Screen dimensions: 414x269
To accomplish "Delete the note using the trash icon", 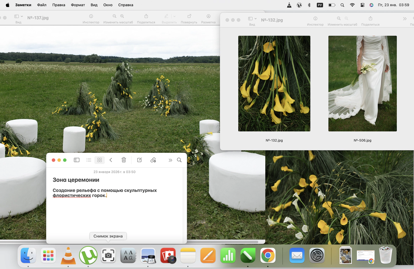I will click(x=124, y=160).
